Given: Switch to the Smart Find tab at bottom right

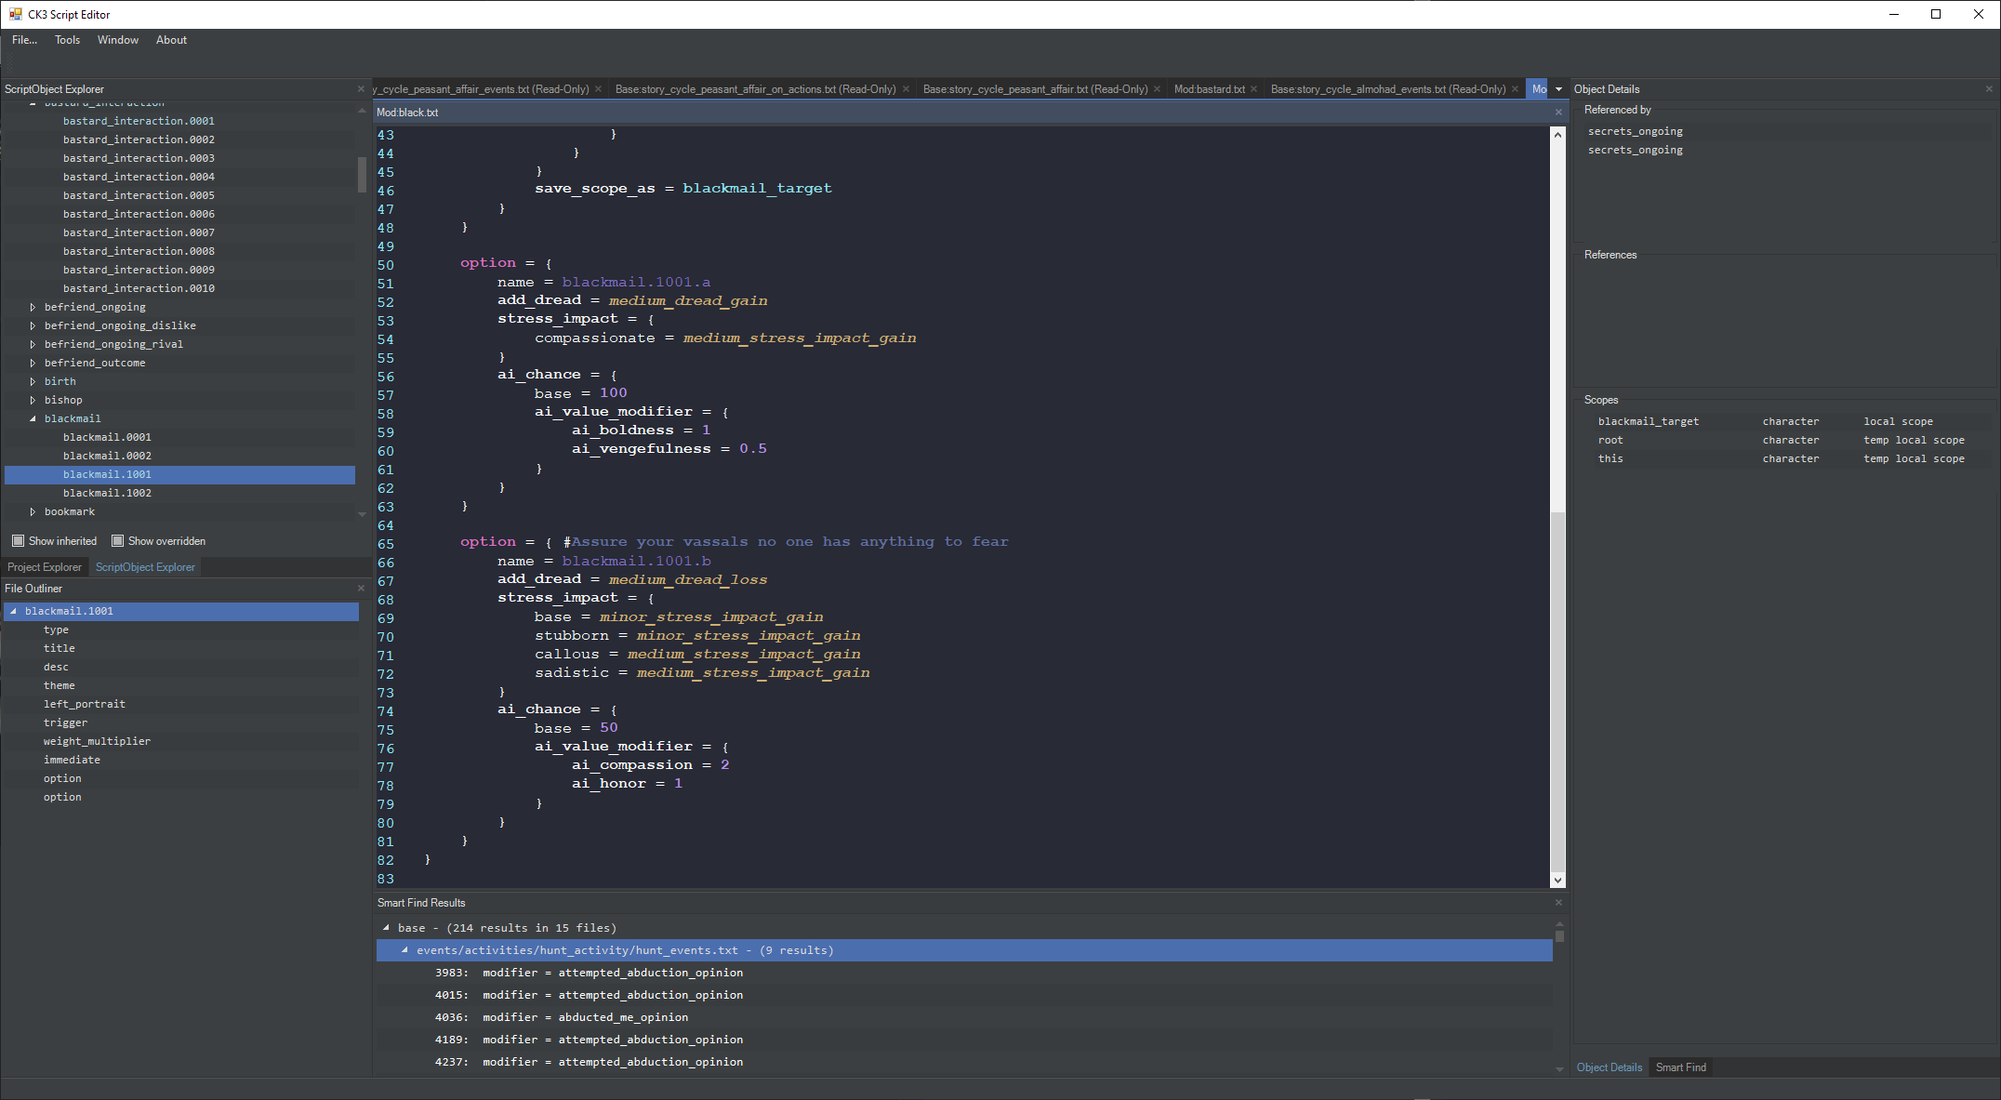Looking at the screenshot, I should tap(1680, 1067).
